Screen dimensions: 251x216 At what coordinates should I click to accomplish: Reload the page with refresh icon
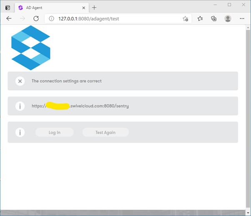[36, 19]
